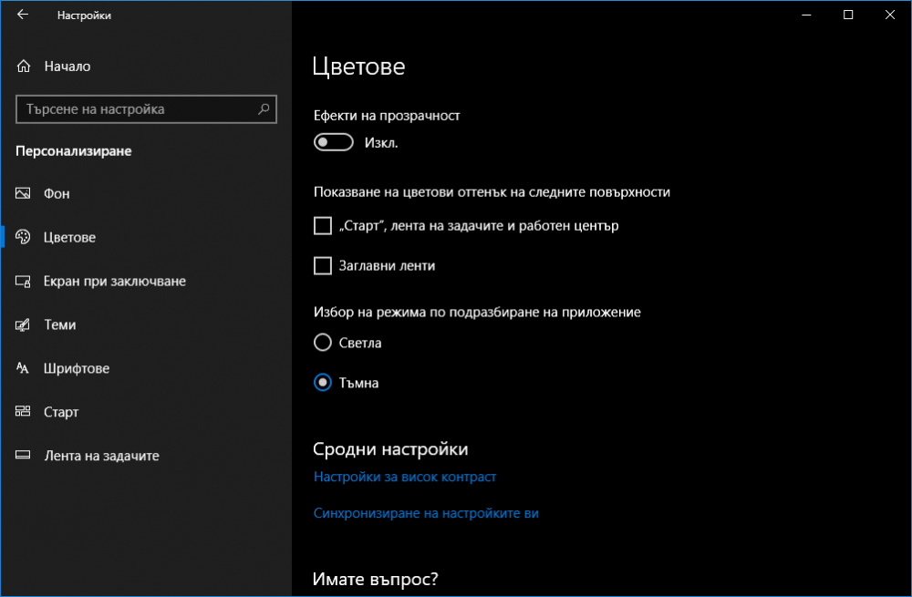Click the lock screen monitor icon
This screenshot has width=912, height=597.
[23, 282]
